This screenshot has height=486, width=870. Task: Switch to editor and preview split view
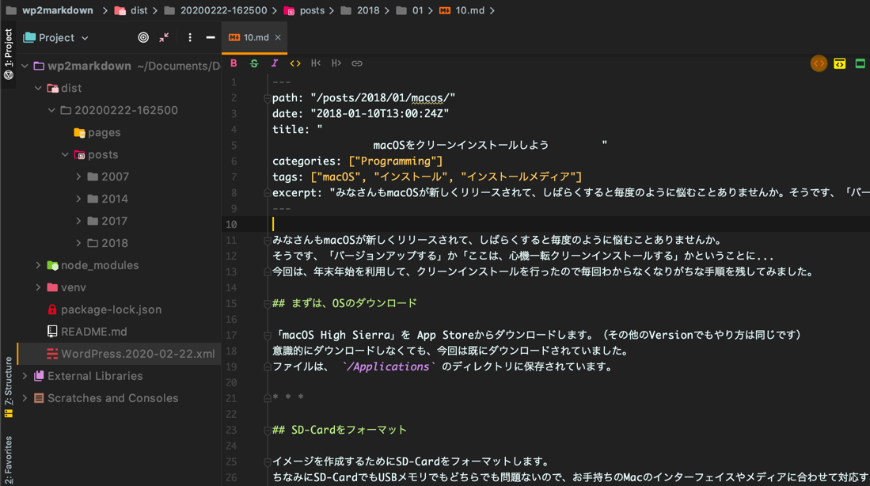(839, 63)
